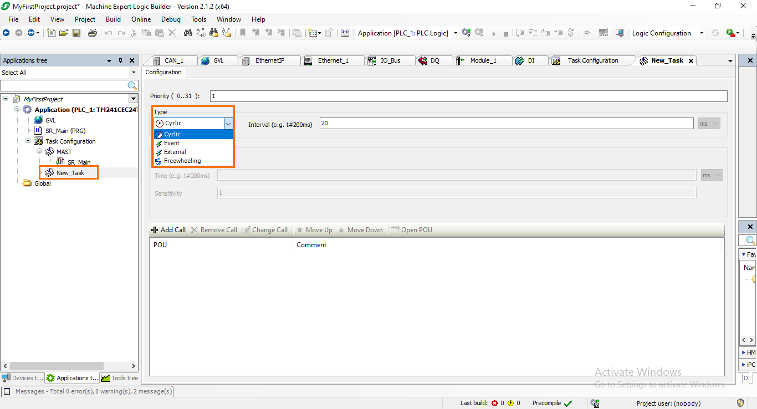The image size is (757, 409).
Task: Choose Cyclic from the Type list
Action: (x=193, y=134)
